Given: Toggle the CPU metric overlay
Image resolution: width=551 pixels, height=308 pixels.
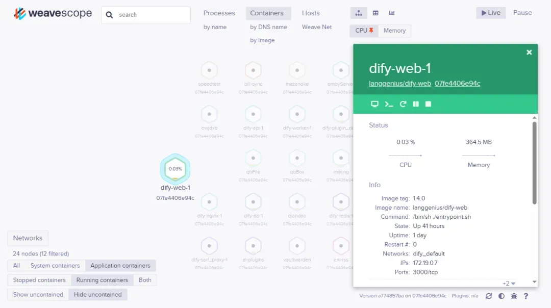Looking at the screenshot, I should pyautogui.click(x=364, y=31).
